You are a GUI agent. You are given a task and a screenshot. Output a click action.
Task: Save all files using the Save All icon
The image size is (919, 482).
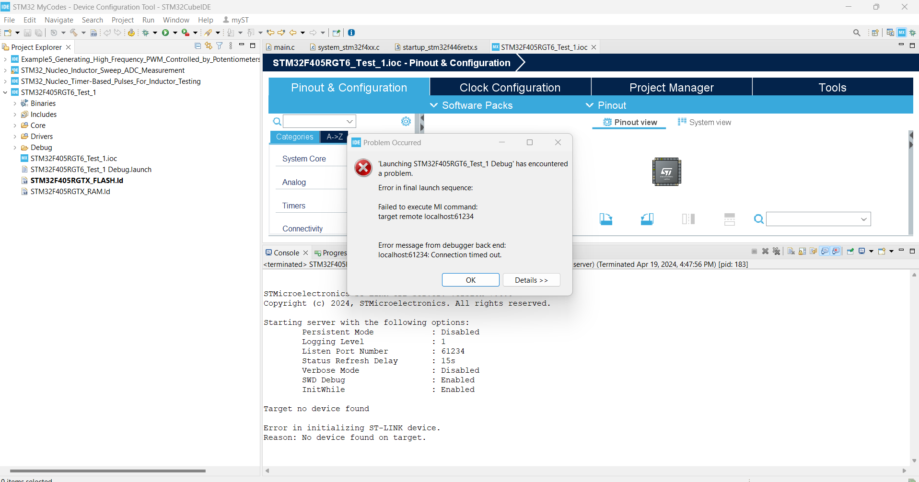click(38, 32)
